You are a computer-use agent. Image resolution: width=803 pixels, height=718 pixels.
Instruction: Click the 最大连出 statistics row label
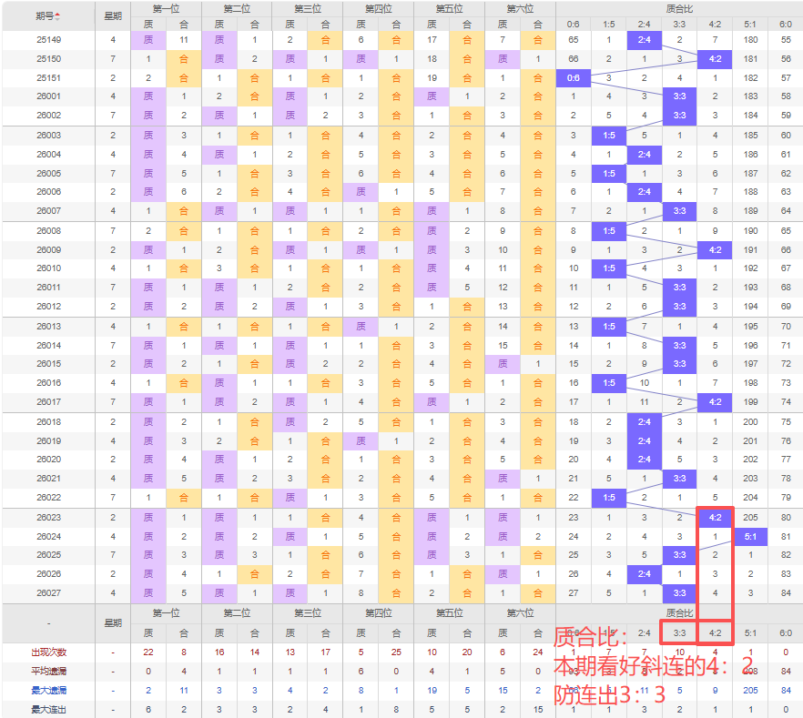point(48,710)
